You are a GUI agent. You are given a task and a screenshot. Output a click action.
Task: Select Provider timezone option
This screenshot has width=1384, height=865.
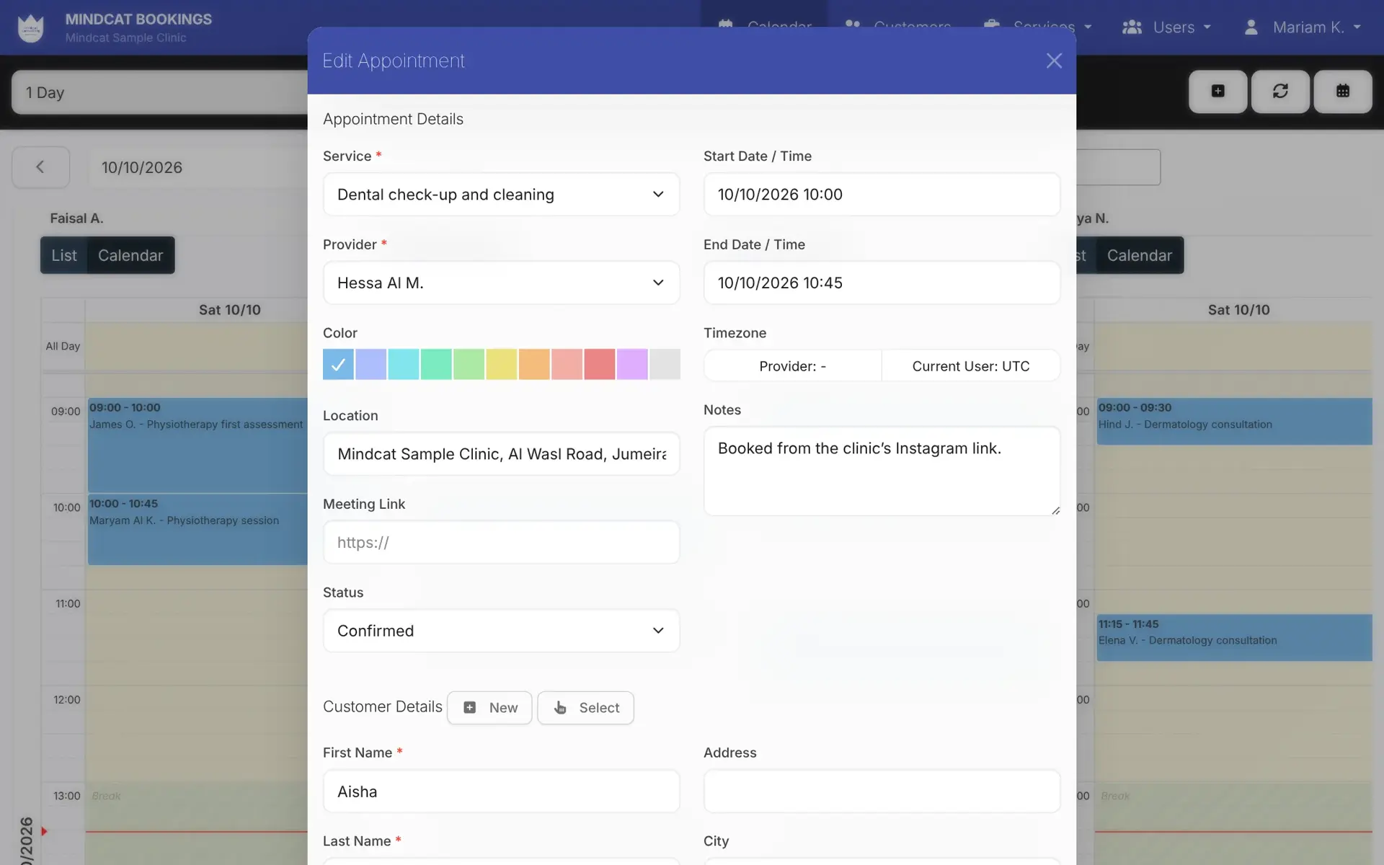pos(792,365)
